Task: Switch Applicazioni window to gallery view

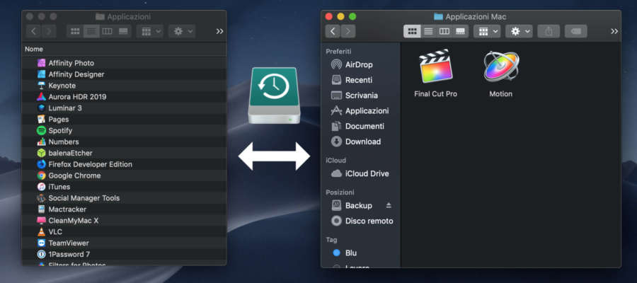Action: (123, 31)
